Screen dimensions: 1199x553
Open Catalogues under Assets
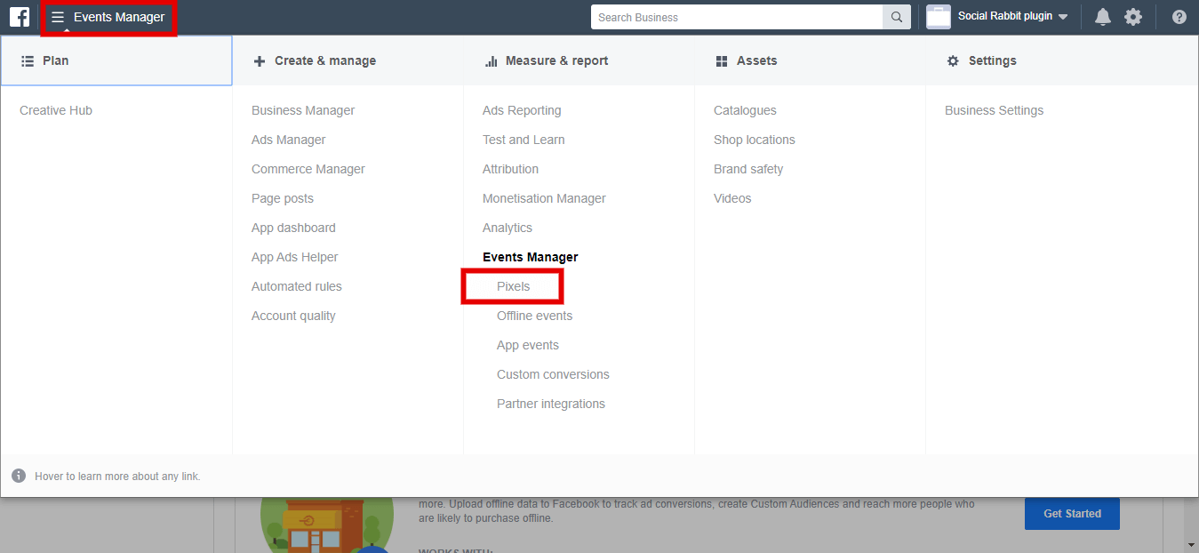pos(745,110)
